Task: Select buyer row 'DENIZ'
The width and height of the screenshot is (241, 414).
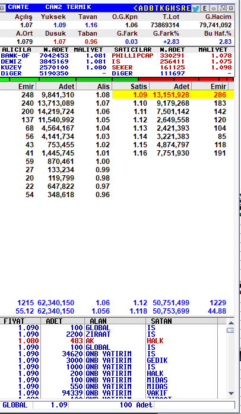Action: pos(53,62)
